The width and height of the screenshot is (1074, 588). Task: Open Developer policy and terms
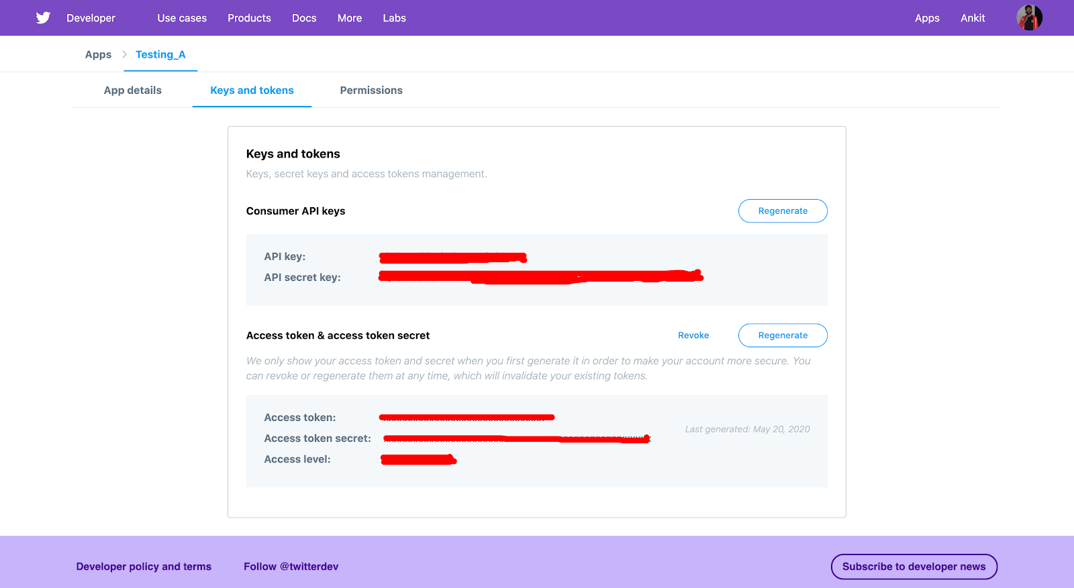tap(144, 567)
